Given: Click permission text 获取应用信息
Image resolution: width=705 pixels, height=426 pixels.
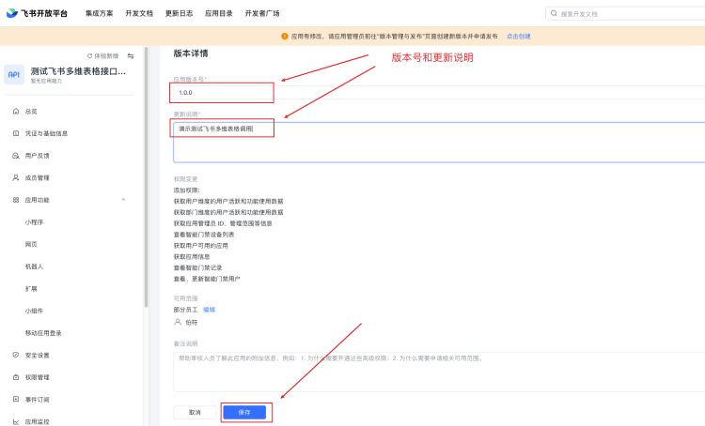Looking at the screenshot, I should pyautogui.click(x=192, y=257).
